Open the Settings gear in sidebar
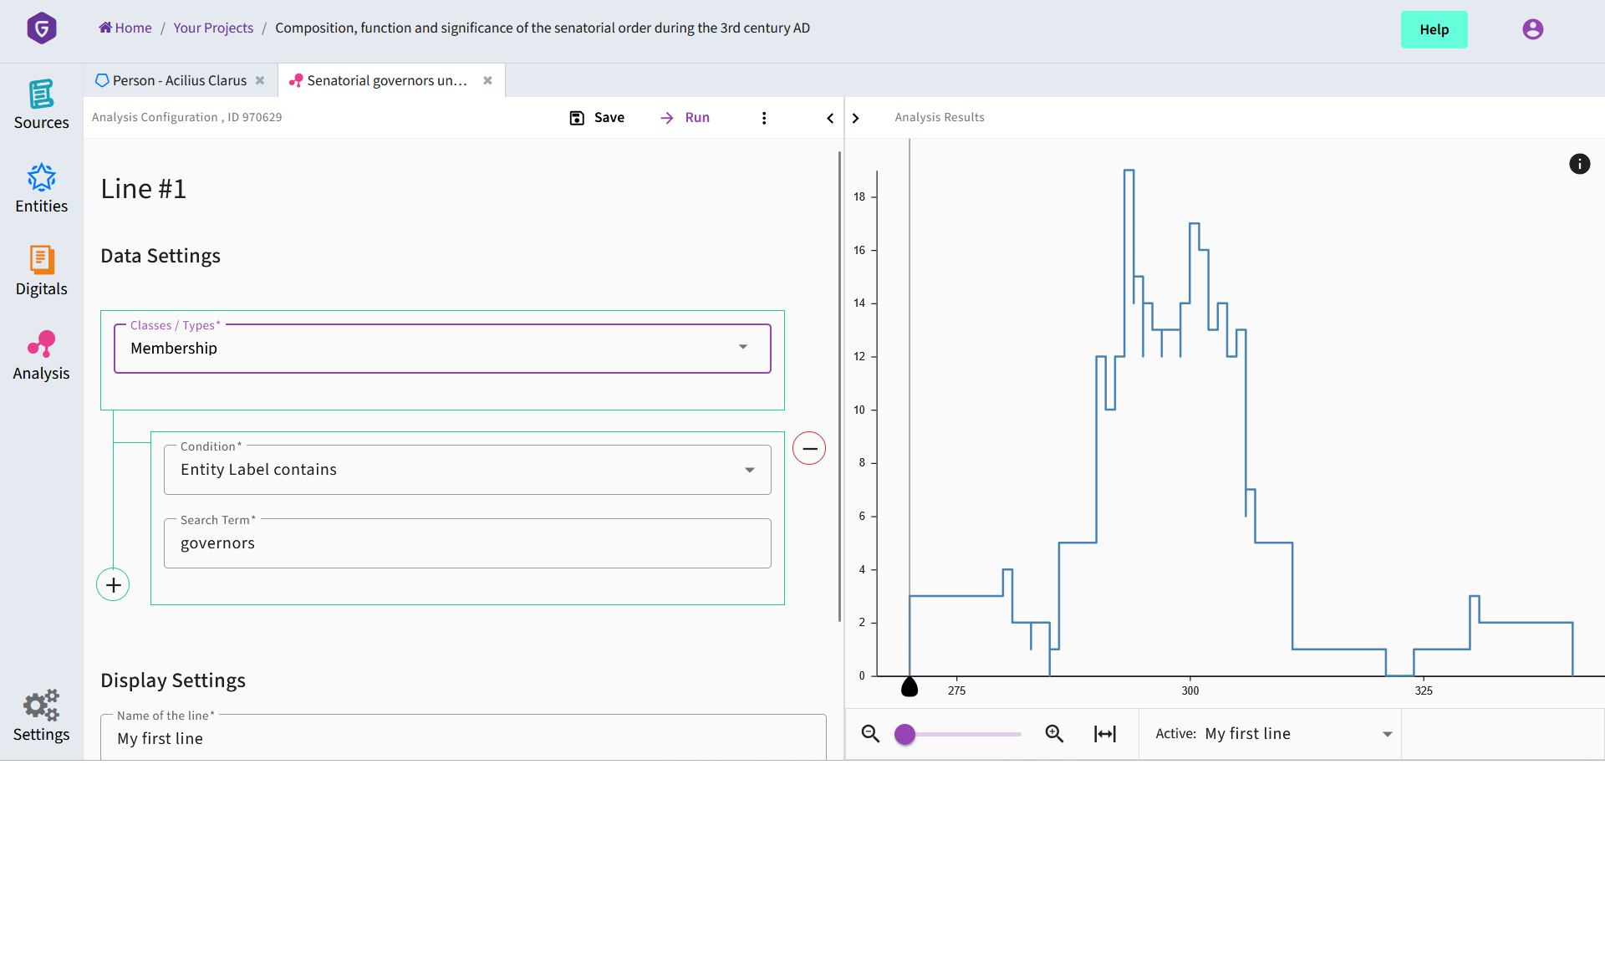Screen dimensions: 1605x963 coord(41,716)
